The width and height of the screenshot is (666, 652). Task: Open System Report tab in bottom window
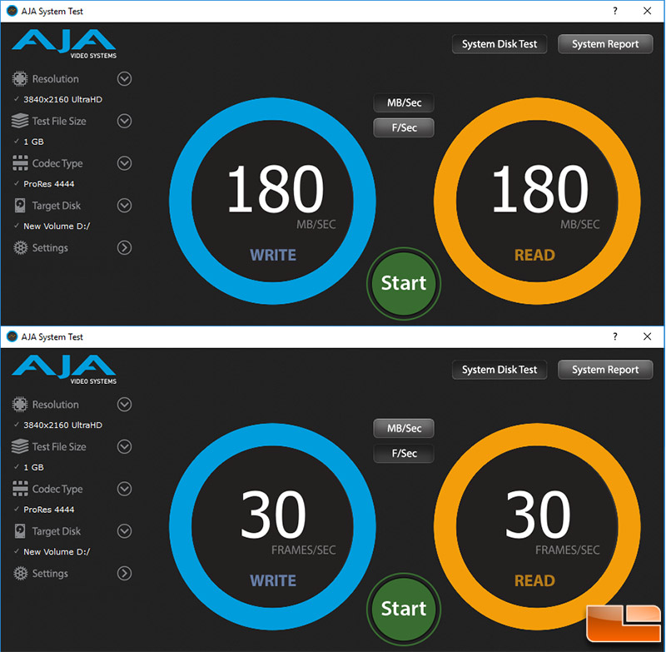pos(605,370)
